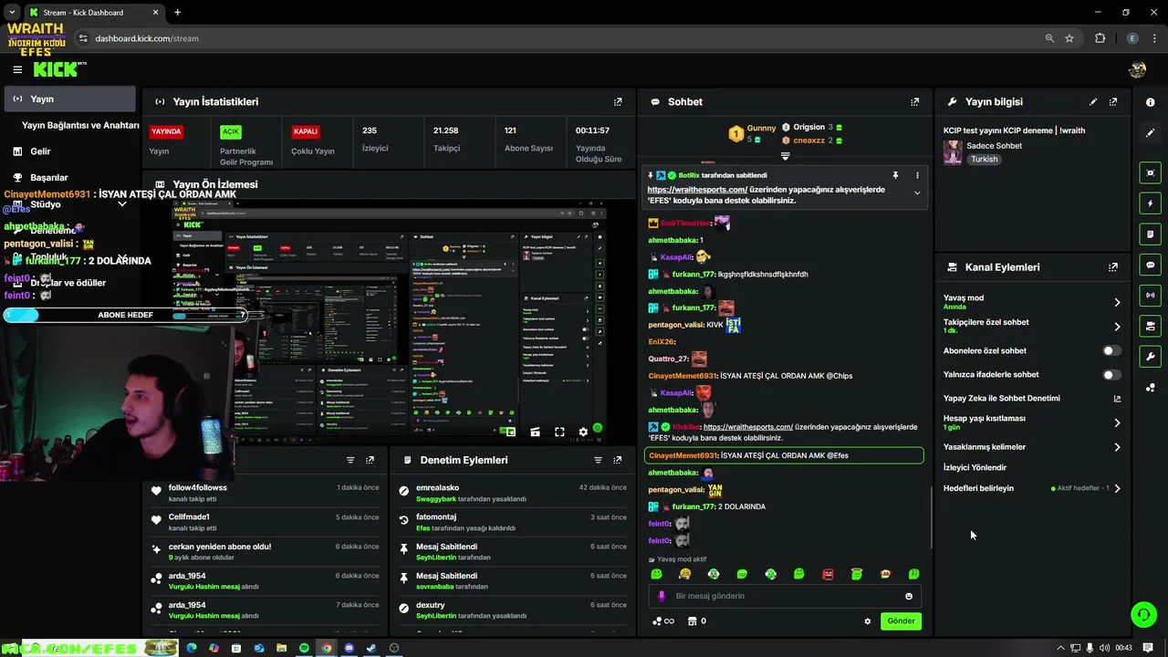Bookmark page with the star icon

(x=1069, y=38)
